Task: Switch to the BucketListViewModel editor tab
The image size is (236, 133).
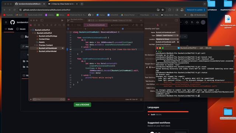Action: tap(96, 25)
